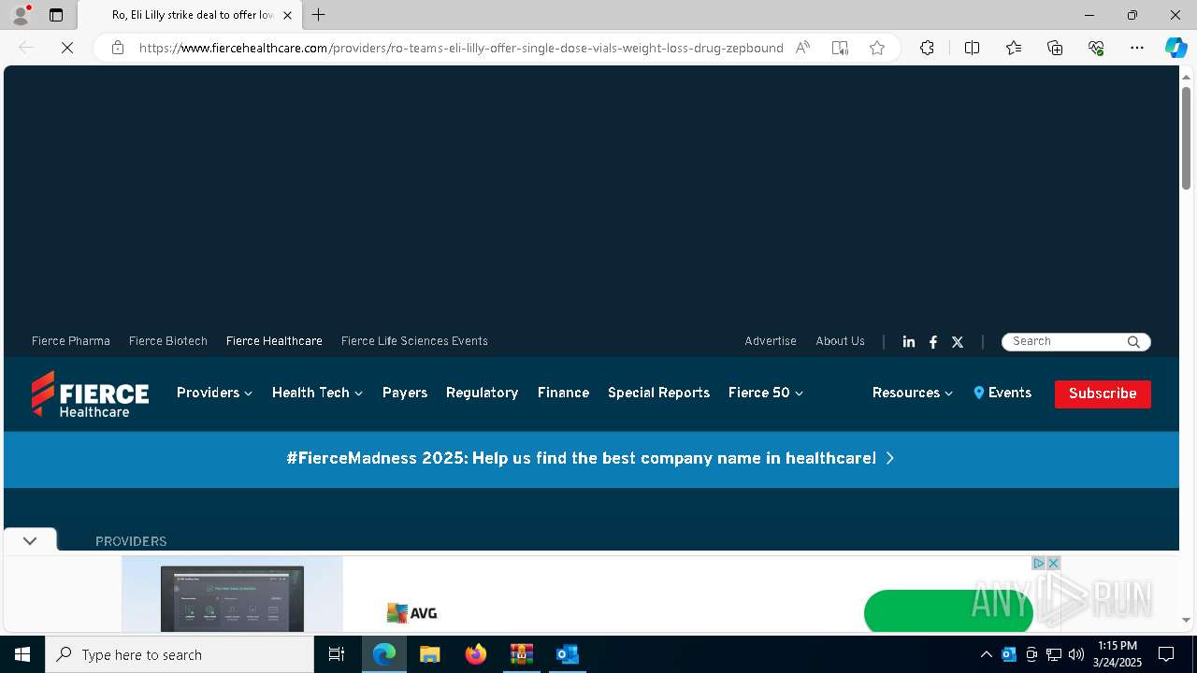Open the Fierce Healthcare top link

[274, 341]
